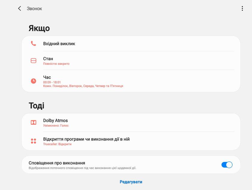This screenshot has height=190, width=252.
Task: Open the three-dot more options menu
Action: (242, 8)
